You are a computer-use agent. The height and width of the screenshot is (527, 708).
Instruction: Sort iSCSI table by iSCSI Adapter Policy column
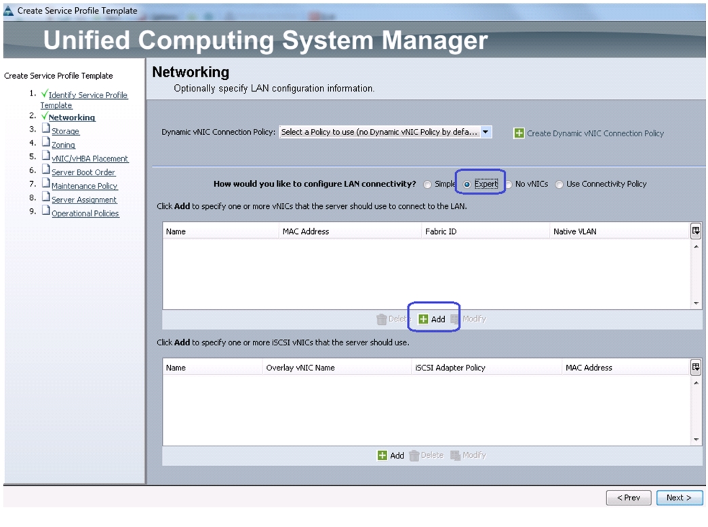(x=486, y=367)
